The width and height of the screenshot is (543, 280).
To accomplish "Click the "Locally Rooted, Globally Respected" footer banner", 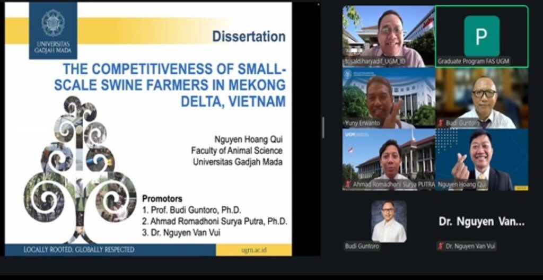I will pyautogui.click(x=79, y=250).
